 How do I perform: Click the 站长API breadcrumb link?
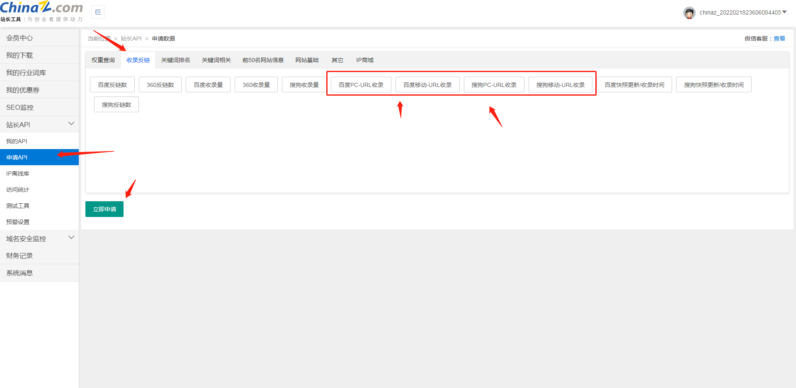[131, 39]
